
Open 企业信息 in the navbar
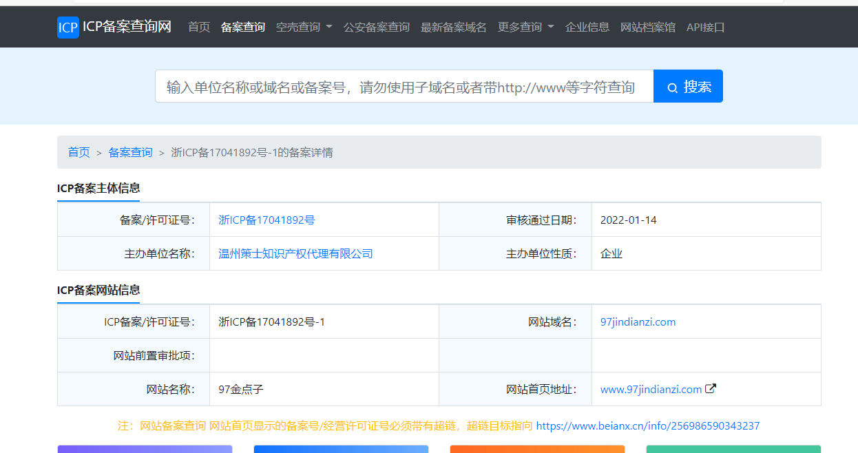coord(587,27)
